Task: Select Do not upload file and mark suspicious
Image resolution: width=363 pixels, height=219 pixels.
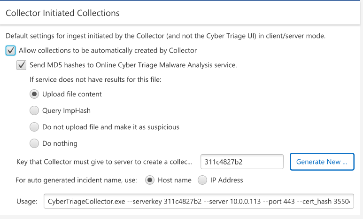Action: 34,127
